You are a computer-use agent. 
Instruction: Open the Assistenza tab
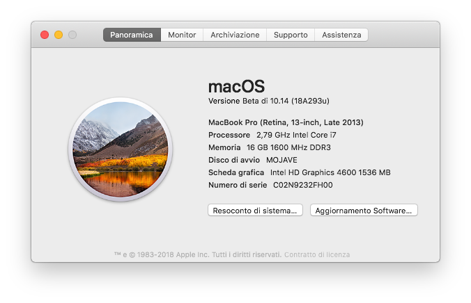pos(341,35)
